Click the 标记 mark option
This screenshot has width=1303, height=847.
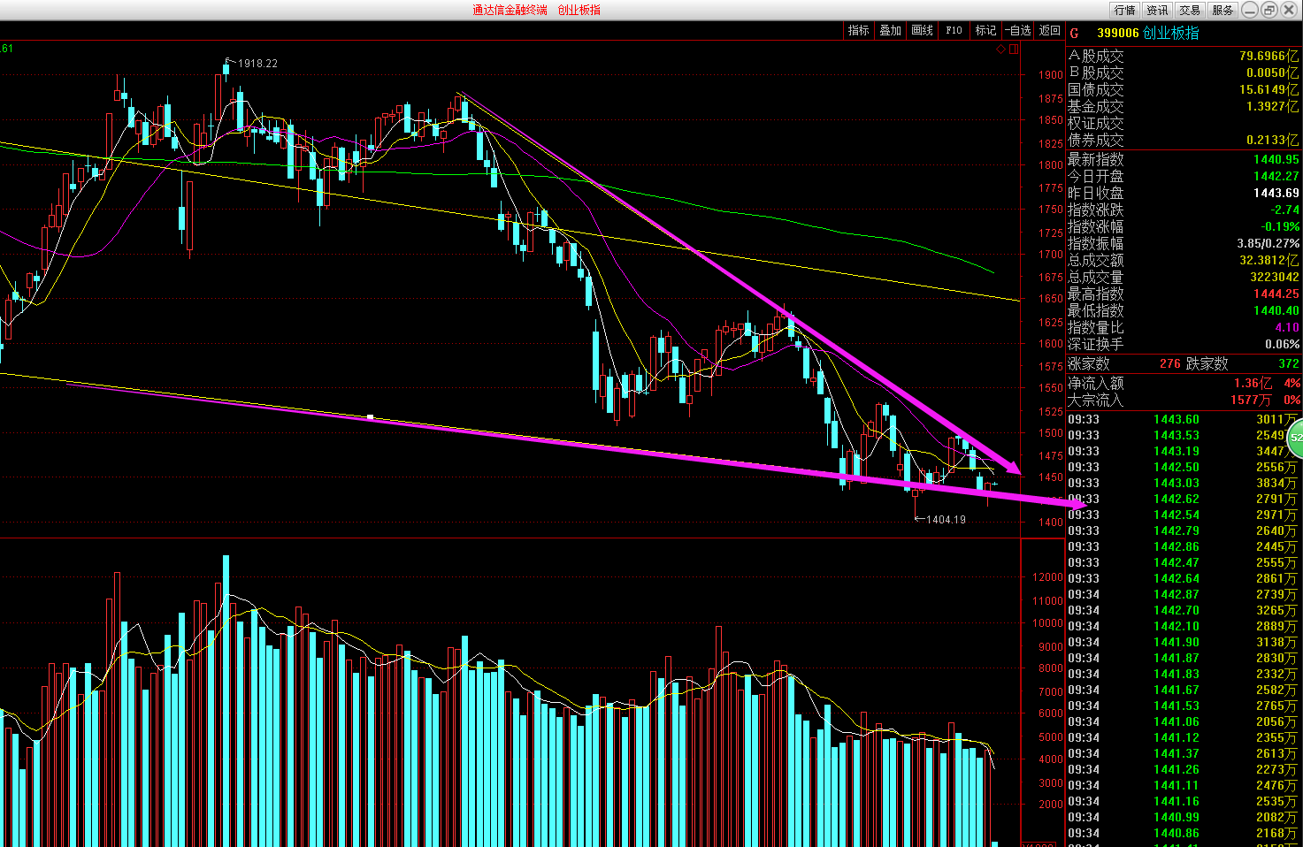(985, 30)
